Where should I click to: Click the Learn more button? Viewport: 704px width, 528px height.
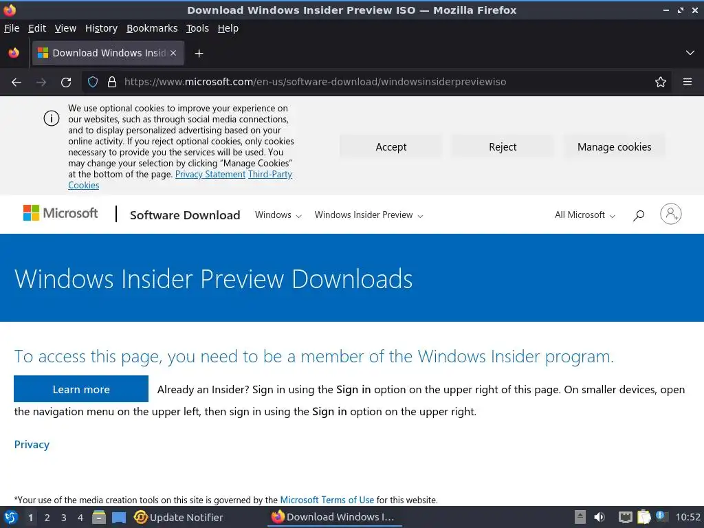pyautogui.click(x=81, y=389)
